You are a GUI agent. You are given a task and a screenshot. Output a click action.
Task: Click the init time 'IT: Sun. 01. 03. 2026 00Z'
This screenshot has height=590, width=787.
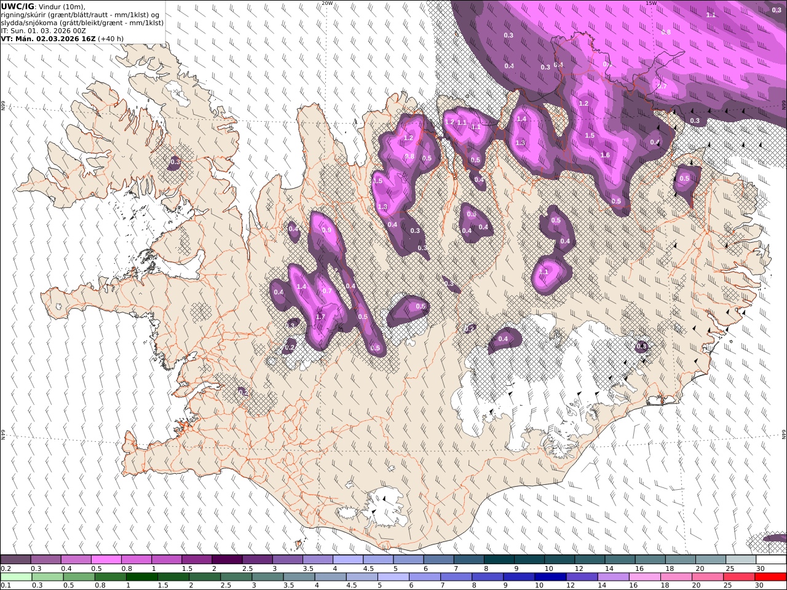(x=43, y=30)
